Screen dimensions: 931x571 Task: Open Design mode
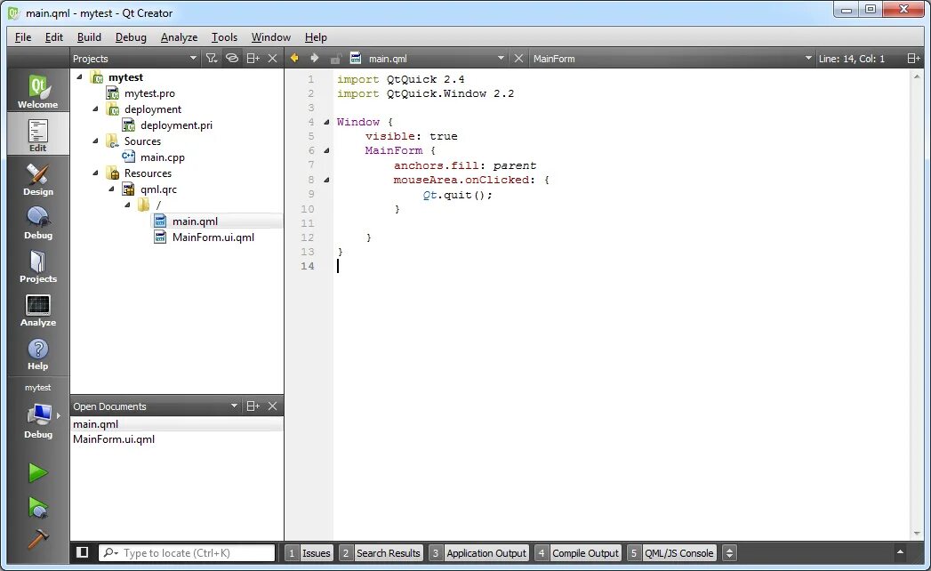click(x=38, y=178)
